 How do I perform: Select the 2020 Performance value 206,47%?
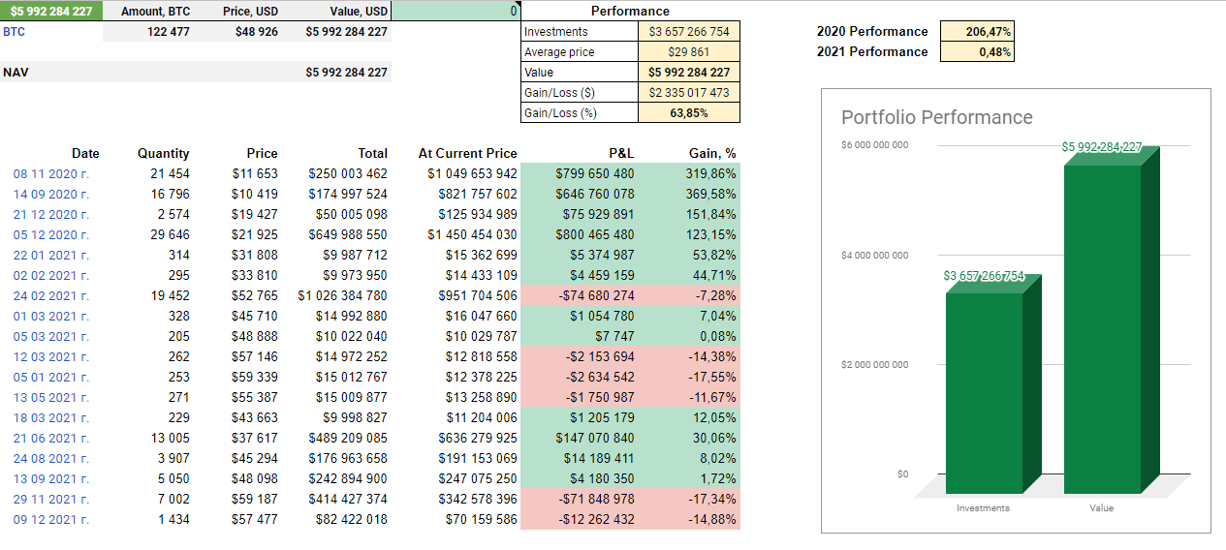(x=976, y=32)
